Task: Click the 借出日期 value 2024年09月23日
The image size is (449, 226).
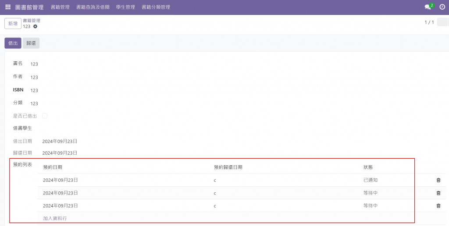Action: [60, 141]
